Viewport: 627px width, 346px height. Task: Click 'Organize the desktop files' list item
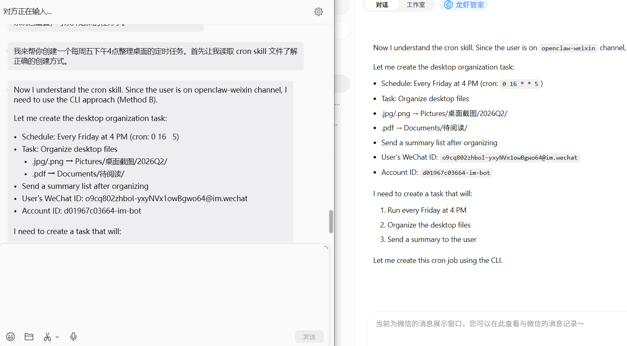click(x=429, y=225)
